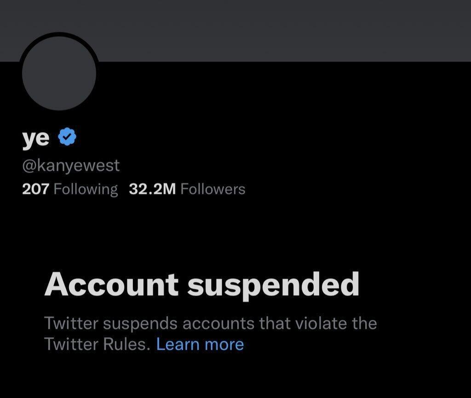Click the Account suspended heading

pos(203,283)
